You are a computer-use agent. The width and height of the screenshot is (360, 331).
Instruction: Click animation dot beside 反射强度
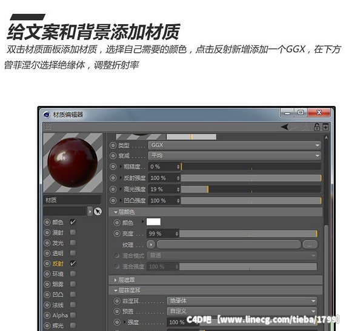pyautogui.click(x=113, y=178)
